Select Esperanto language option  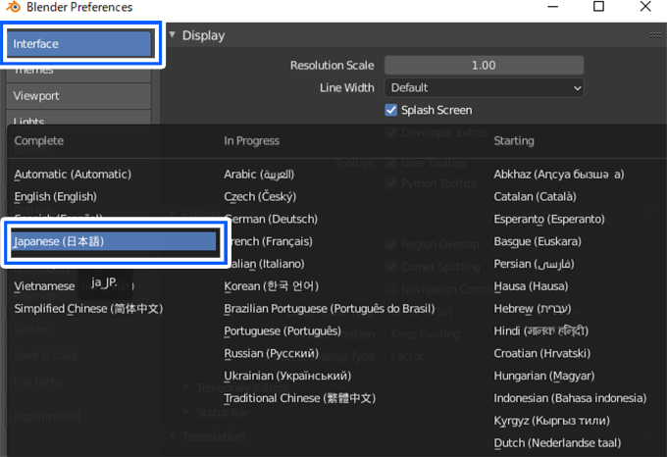coord(549,219)
